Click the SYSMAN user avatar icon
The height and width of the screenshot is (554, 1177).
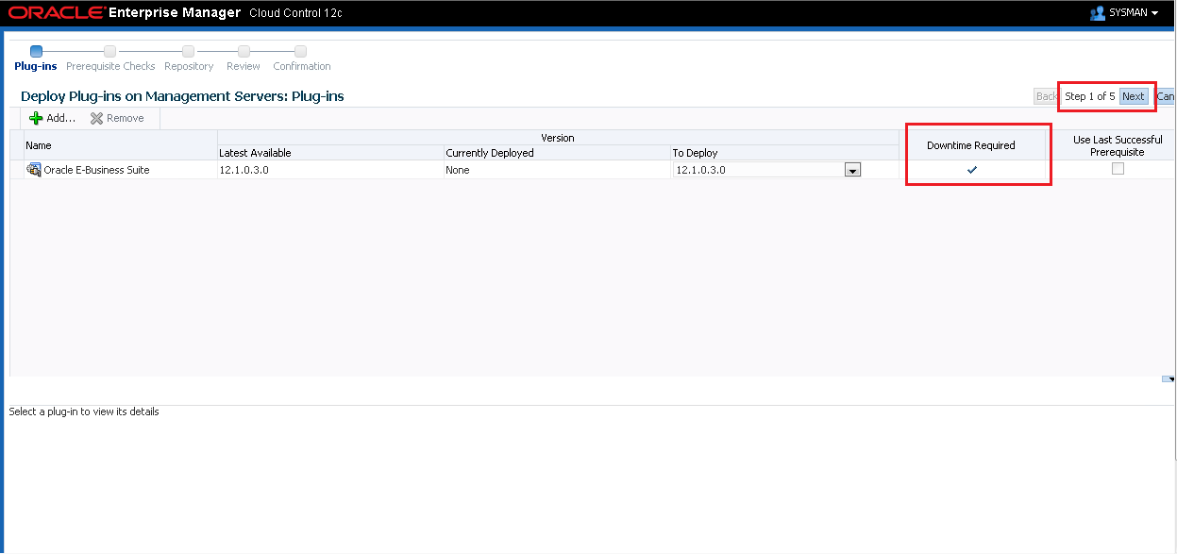pyautogui.click(x=1097, y=13)
